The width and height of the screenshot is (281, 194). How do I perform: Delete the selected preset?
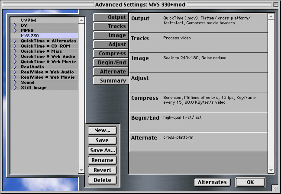pyautogui.click(x=102, y=180)
